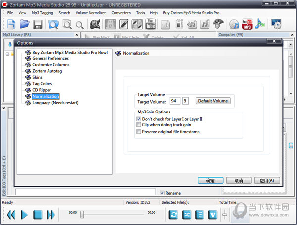
Task: Select Language (Needs restart) option
Action: 55,103
